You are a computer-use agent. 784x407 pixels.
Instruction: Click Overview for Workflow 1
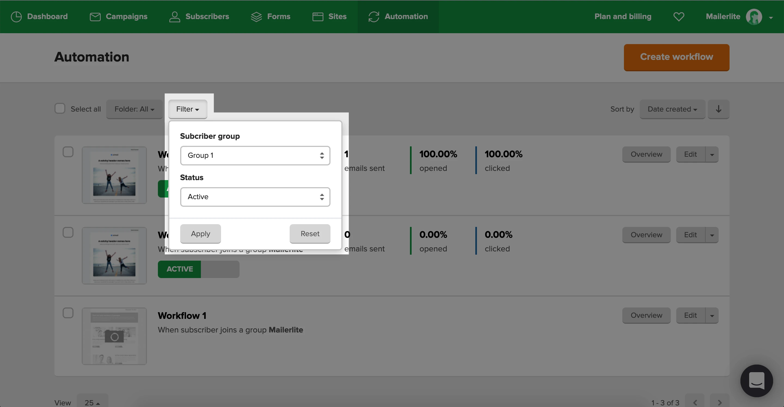[647, 316]
